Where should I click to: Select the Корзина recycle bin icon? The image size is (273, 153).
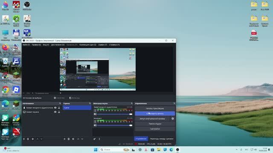click(6, 62)
